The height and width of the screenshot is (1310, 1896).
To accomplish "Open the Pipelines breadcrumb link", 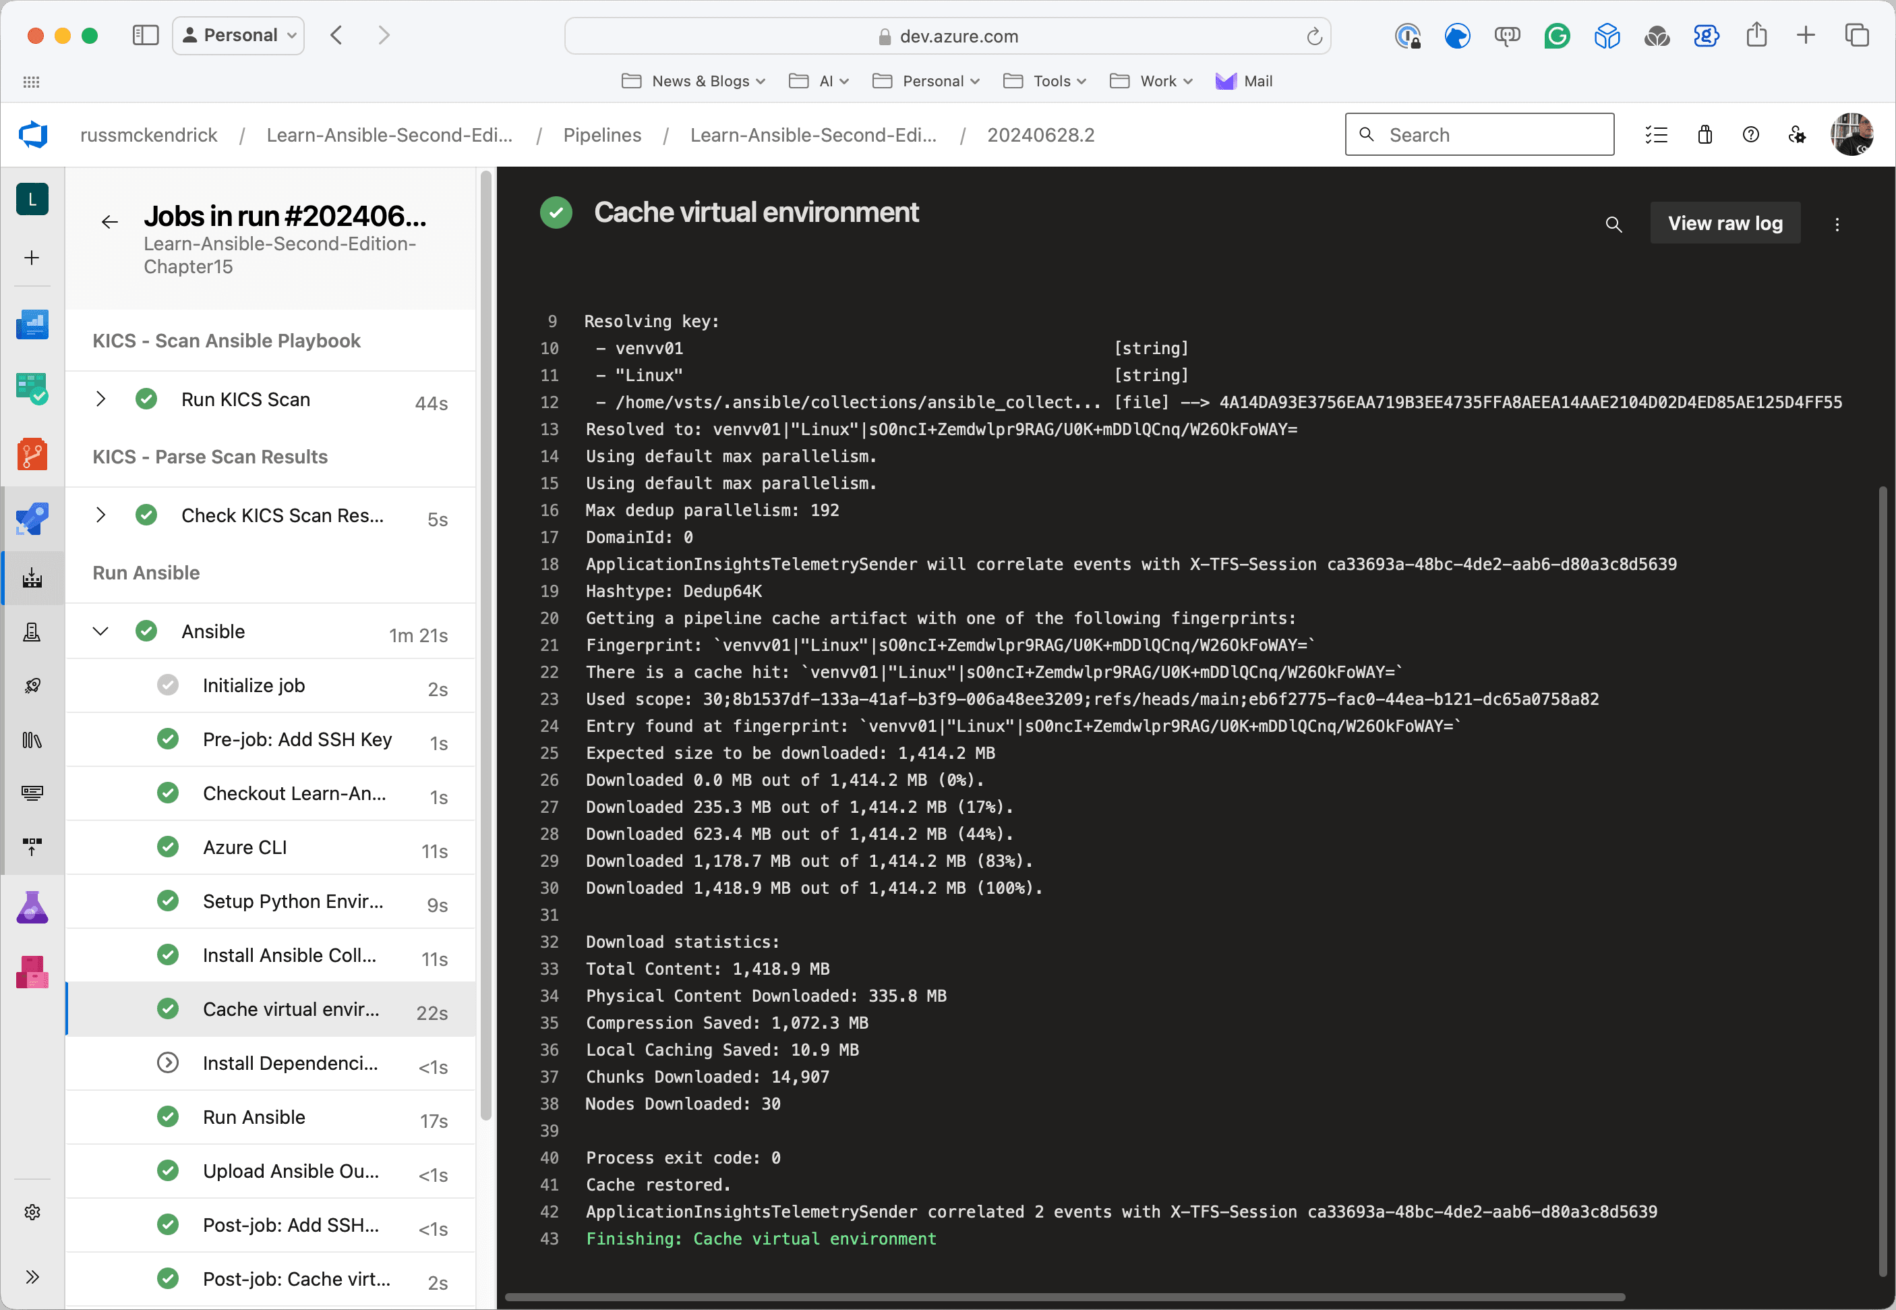I will point(601,136).
